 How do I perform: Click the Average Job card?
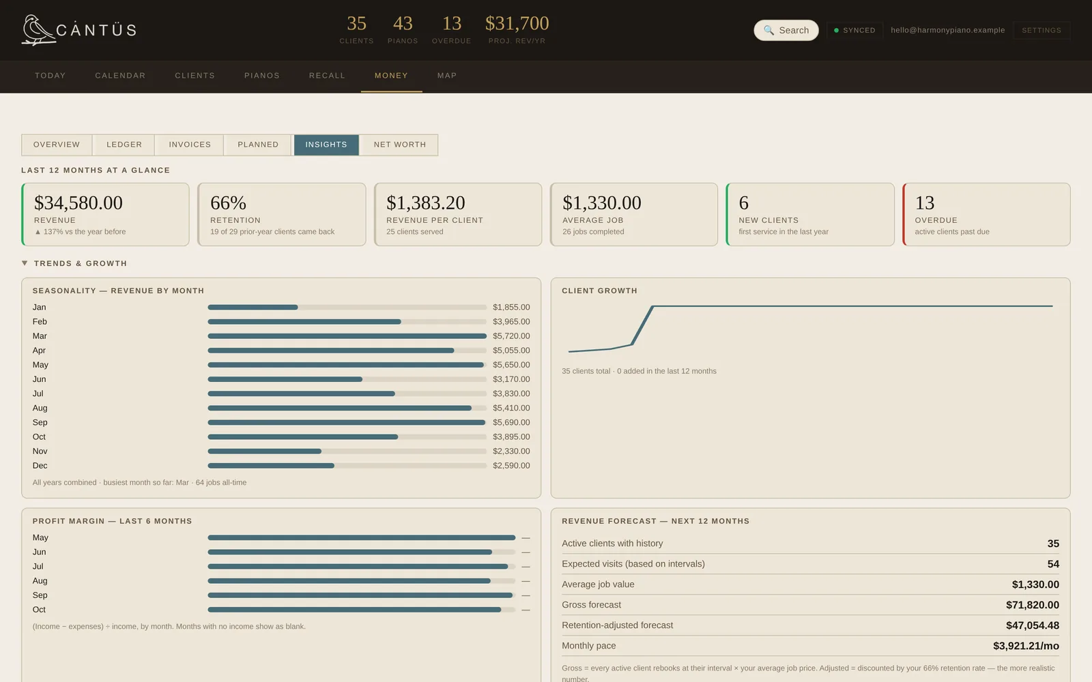[634, 214]
